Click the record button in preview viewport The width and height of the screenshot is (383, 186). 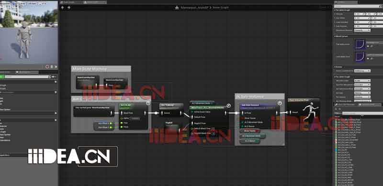(47, 67)
